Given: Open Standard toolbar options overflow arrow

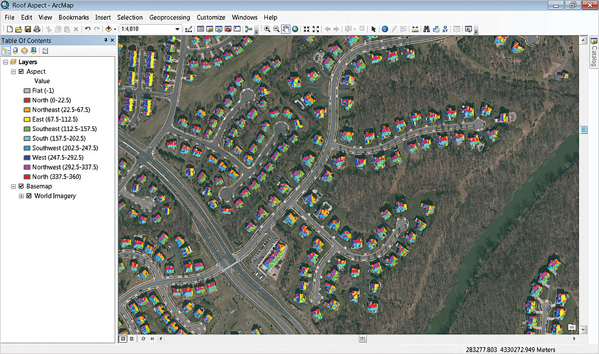Looking at the screenshot, I should [x=256, y=32].
